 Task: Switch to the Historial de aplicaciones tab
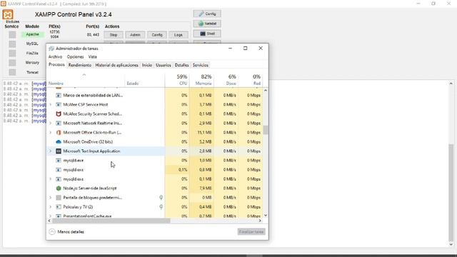[117, 65]
